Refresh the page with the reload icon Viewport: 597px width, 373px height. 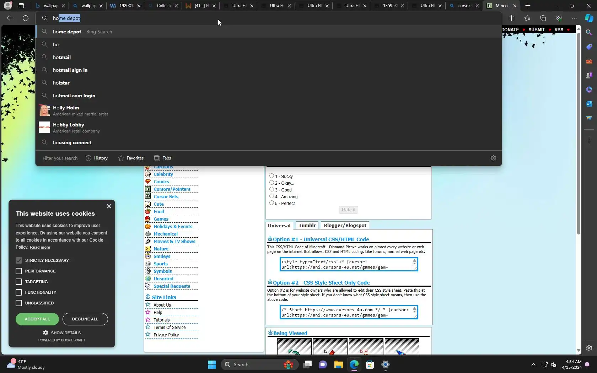pyautogui.click(x=26, y=18)
